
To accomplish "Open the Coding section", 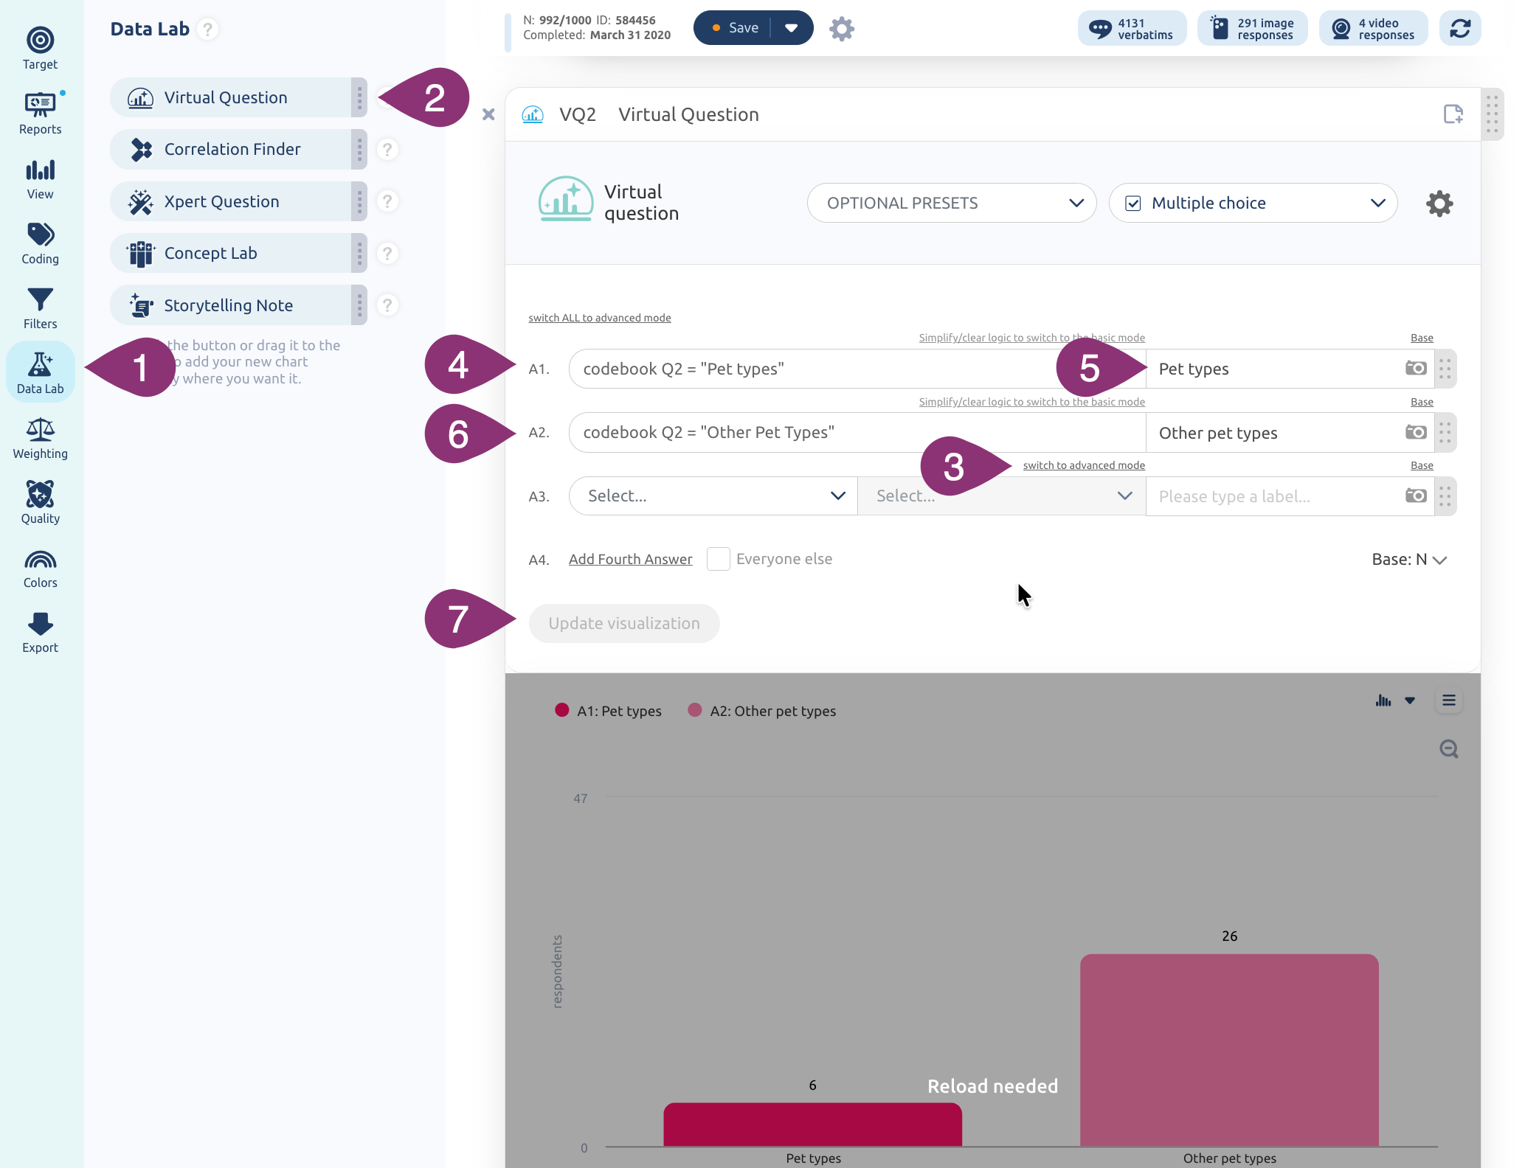I will (x=40, y=243).
